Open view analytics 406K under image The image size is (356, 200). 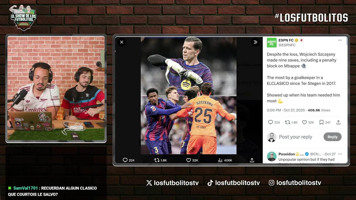[225, 160]
